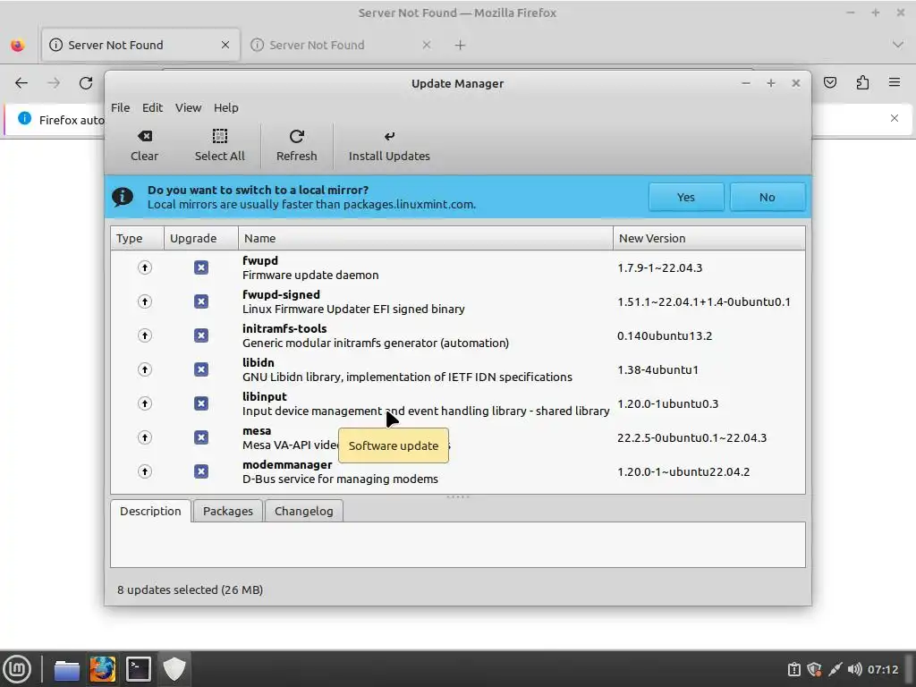
Task: Click the Update Manager shield in taskbar
Action: (174, 669)
